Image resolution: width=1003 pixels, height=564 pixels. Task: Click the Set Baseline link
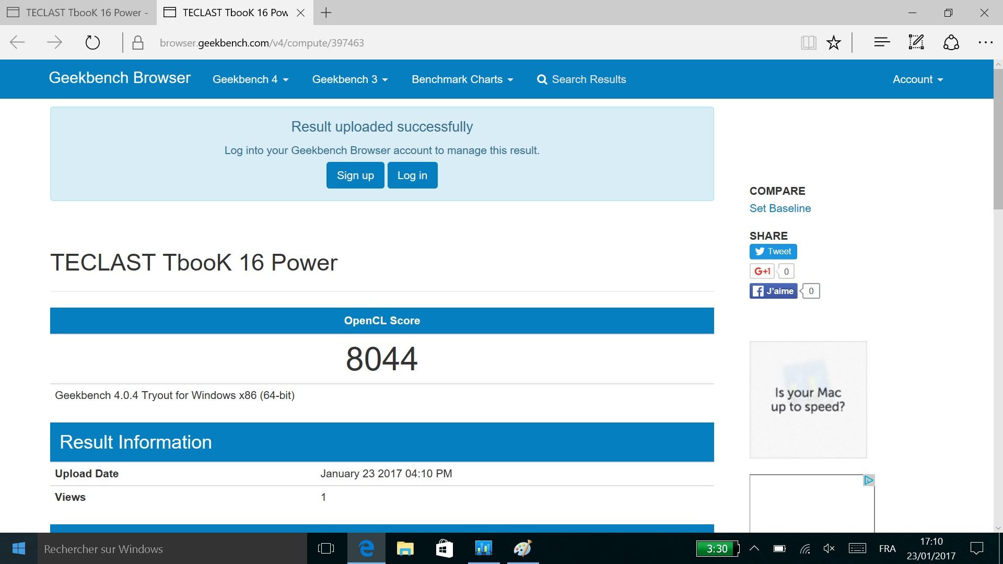coord(780,208)
